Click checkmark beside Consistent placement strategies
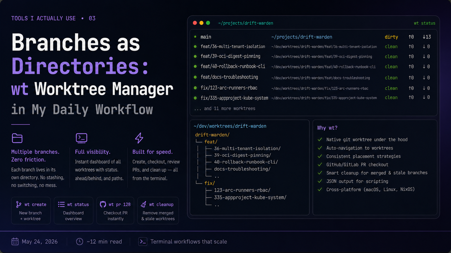The height and width of the screenshot is (253, 451). tap(320, 156)
